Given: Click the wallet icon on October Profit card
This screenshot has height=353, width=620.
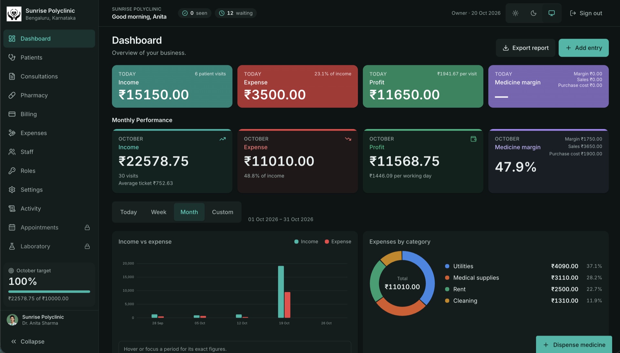Looking at the screenshot, I should pos(473,139).
